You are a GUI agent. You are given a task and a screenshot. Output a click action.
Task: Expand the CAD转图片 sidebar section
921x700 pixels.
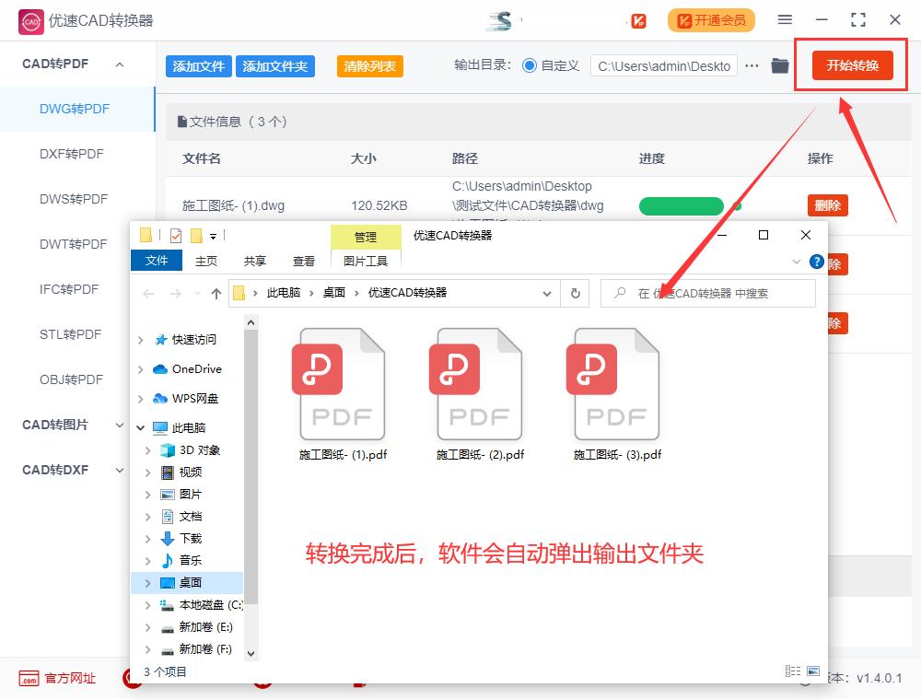pos(118,425)
